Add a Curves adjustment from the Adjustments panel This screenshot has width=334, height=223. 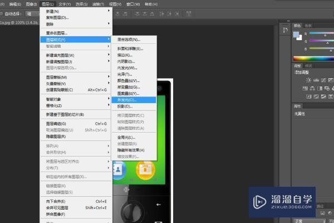(323, 80)
